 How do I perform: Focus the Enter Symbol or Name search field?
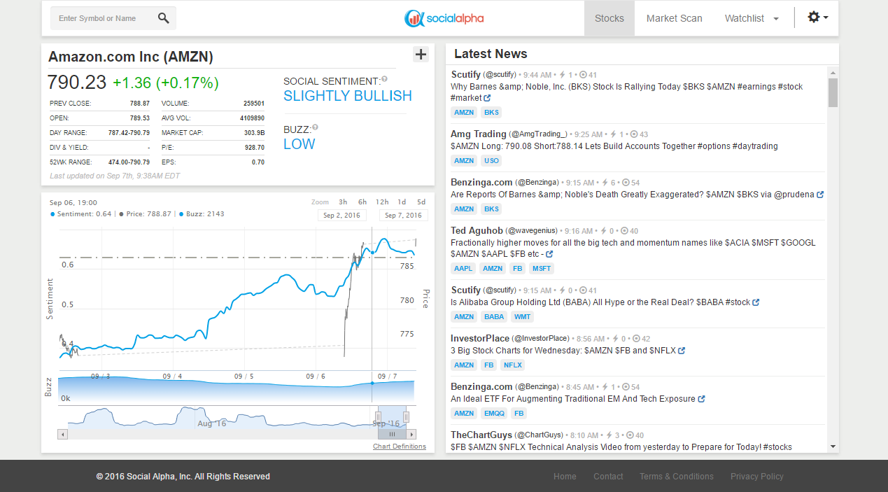(104, 18)
